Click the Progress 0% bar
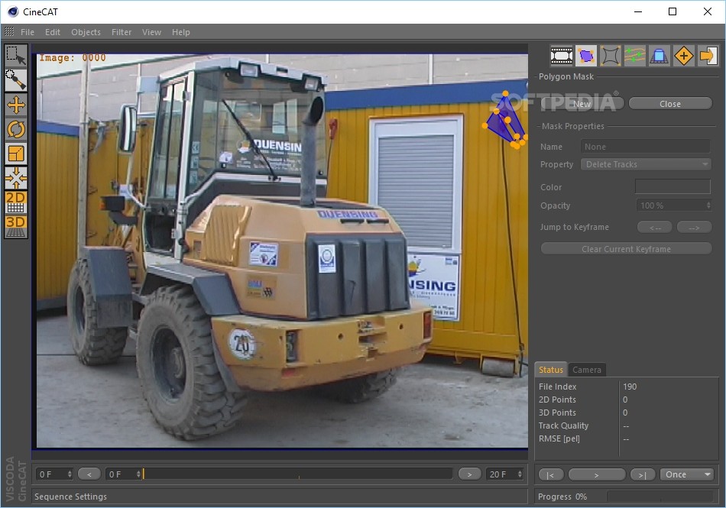726x508 pixels. (660, 497)
